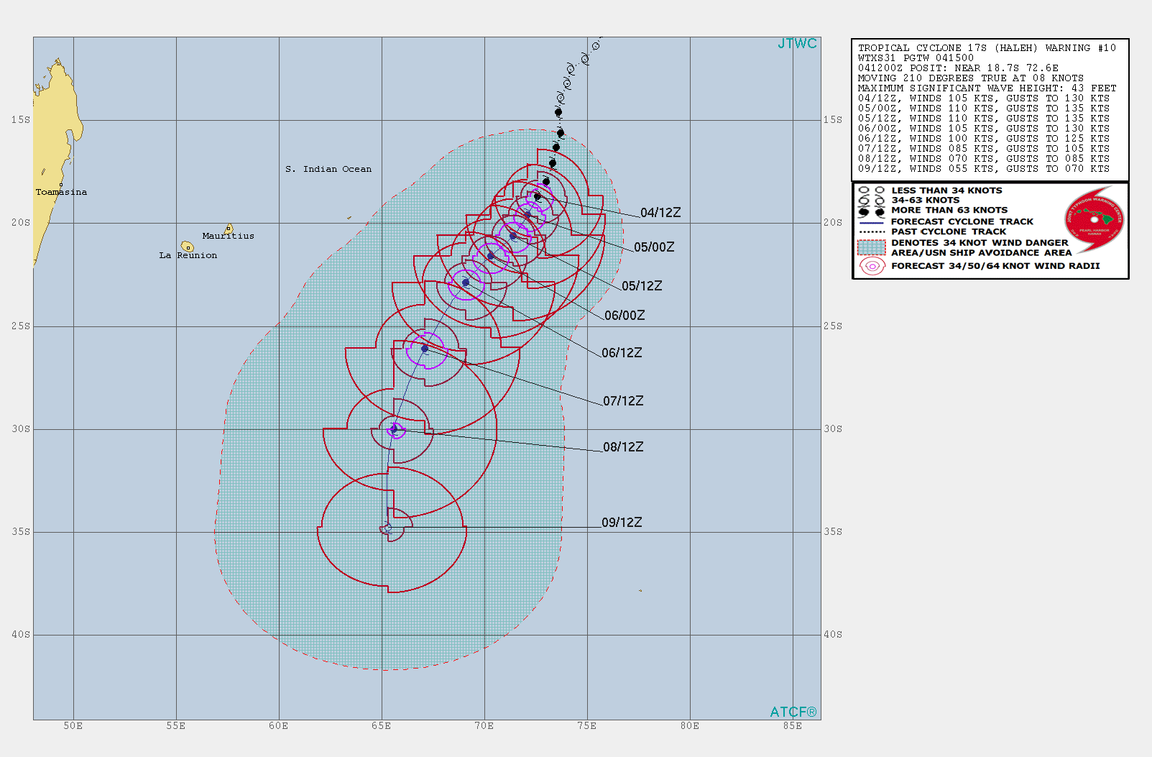Select the 09/12Z forecast position symbol
The image size is (1152, 757).
(x=387, y=528)
